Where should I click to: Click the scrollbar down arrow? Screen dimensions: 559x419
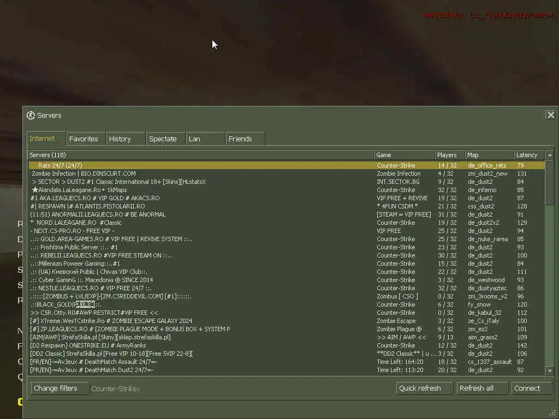pos(550,371)
